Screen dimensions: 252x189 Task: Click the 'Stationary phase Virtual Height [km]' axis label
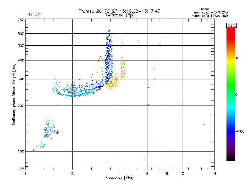click(x=14, y=94)
